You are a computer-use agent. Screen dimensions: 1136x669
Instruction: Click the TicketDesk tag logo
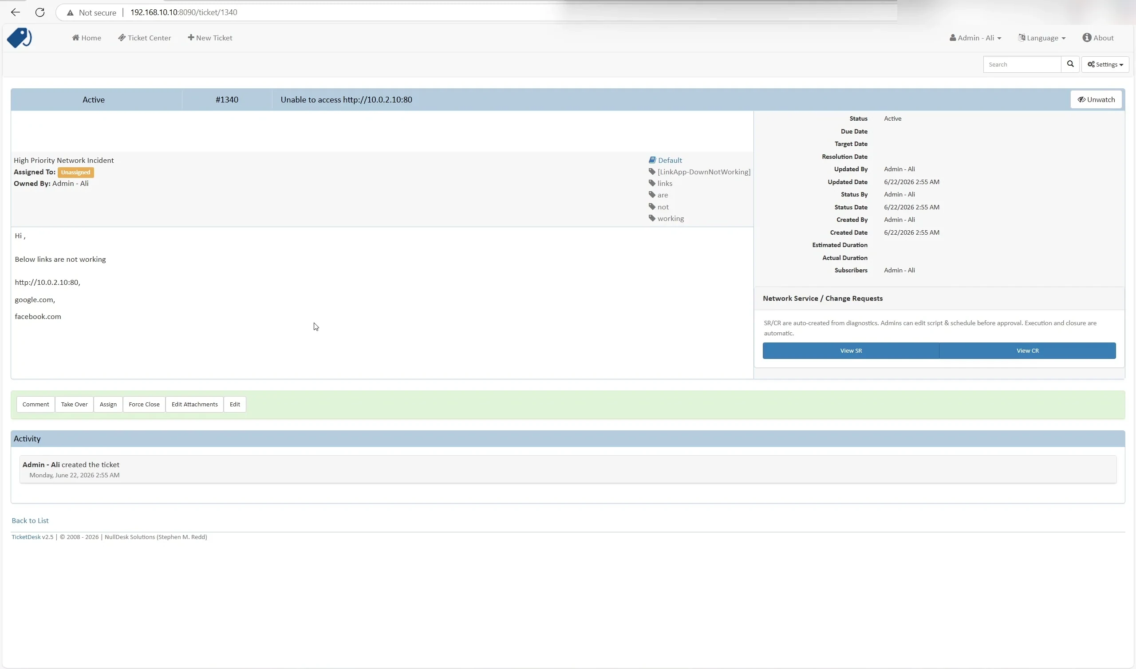coord(20,37)
